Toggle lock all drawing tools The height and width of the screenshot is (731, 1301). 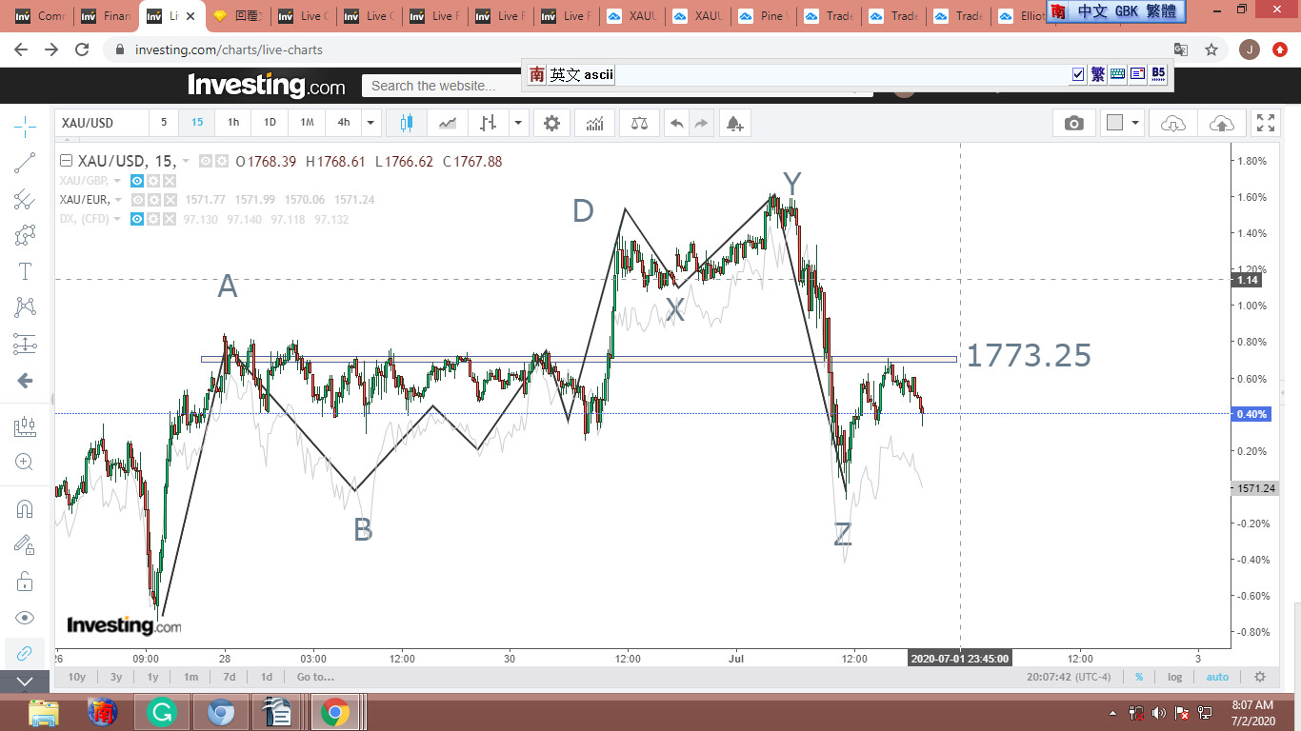click(x=26, y=581)
